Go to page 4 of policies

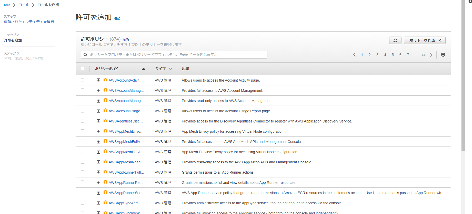(385, 55)
